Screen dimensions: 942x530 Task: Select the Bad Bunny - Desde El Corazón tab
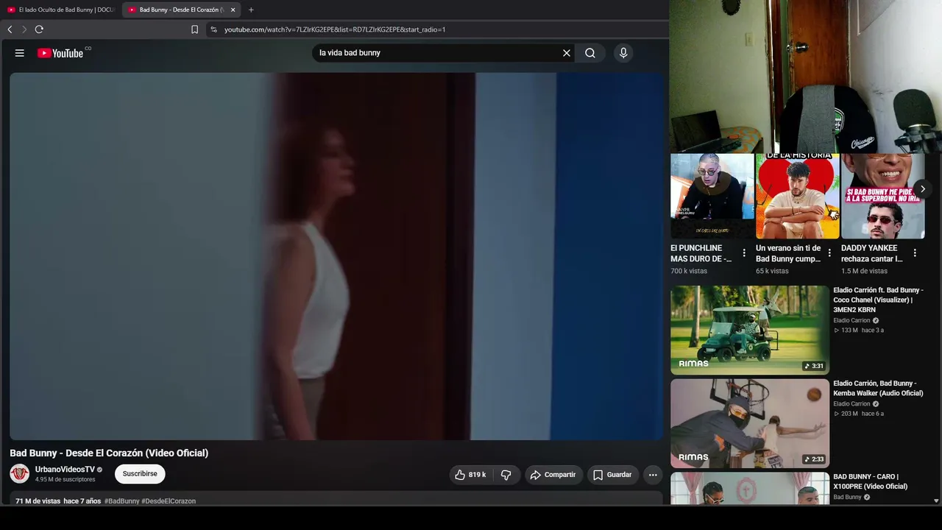pos(180,10)
